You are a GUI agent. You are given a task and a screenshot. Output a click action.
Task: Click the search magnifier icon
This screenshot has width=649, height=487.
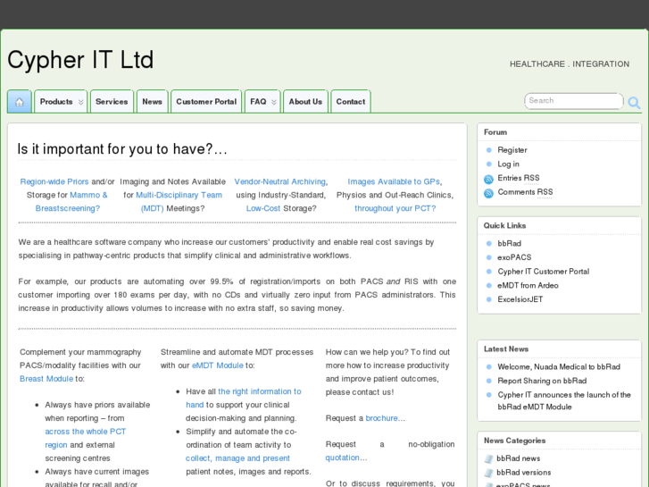pyautogui.click(x=634, y=103)
